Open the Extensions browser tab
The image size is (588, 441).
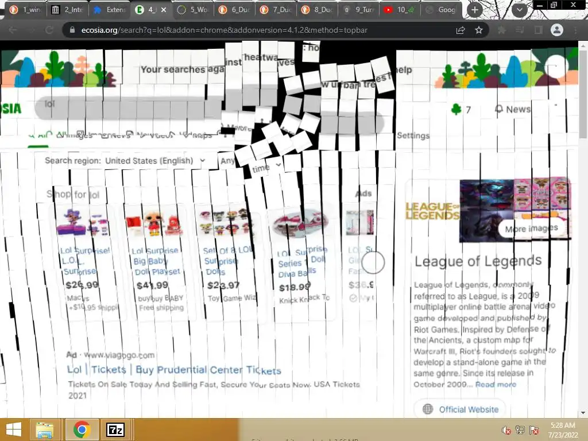pyautogui.click(x=110, y=10)
